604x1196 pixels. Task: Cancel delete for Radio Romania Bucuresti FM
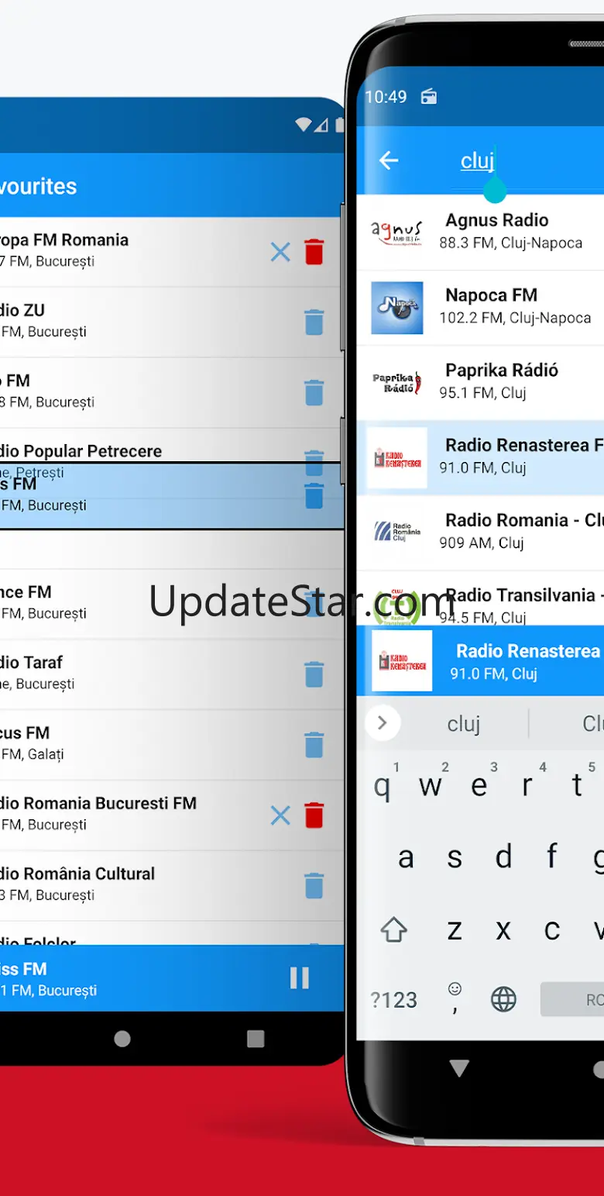point(280,815)
